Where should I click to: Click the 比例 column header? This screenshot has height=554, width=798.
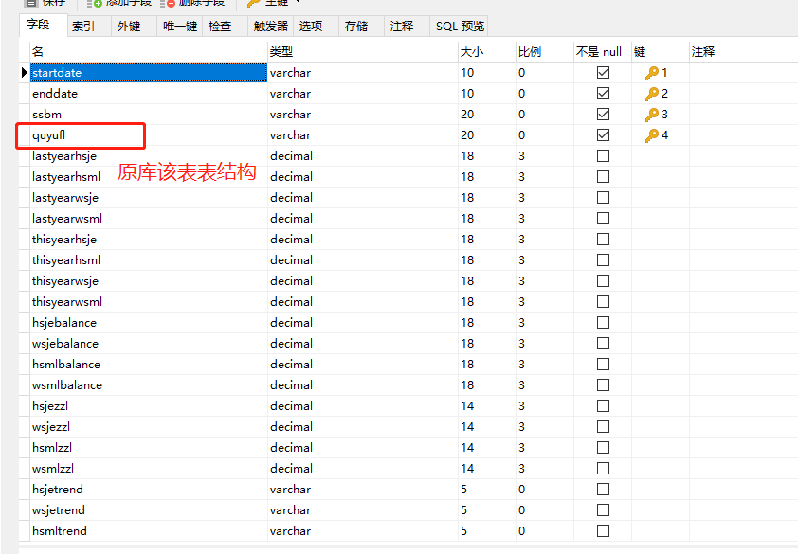pos(545,52)
